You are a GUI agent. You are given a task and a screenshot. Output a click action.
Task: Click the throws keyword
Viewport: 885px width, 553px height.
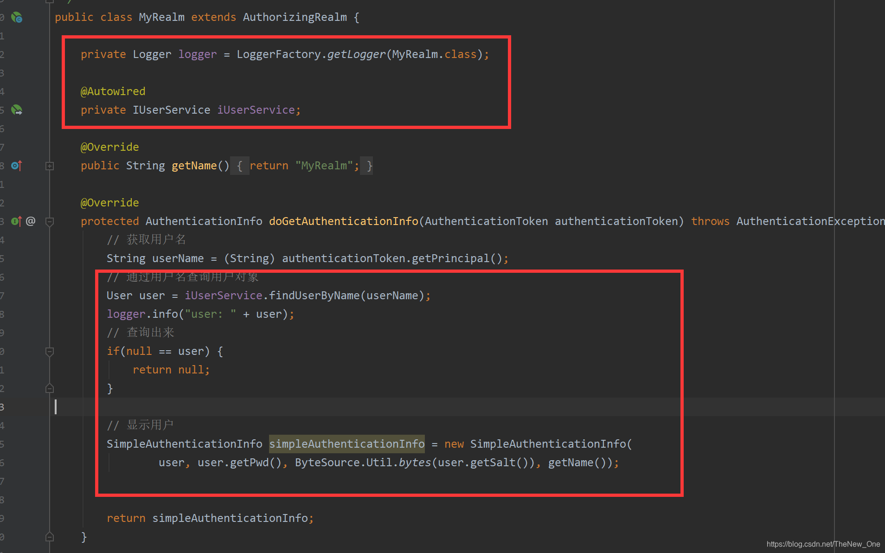[x=710, y=221]
